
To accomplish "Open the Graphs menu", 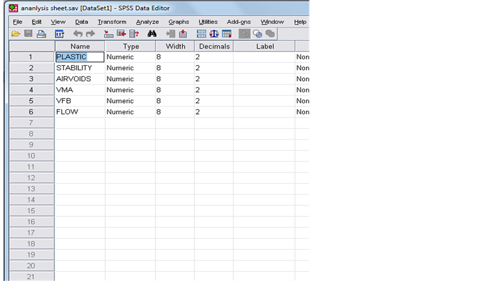I will tap(179, 22).
